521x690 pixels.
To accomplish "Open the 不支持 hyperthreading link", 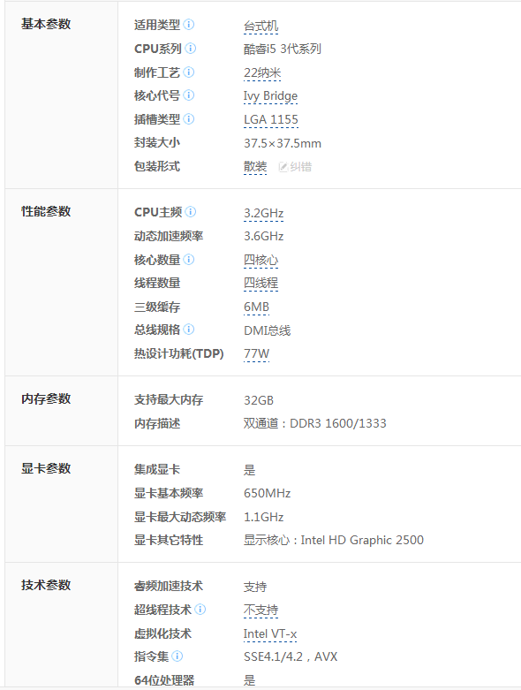I will [x=260, y=610].
